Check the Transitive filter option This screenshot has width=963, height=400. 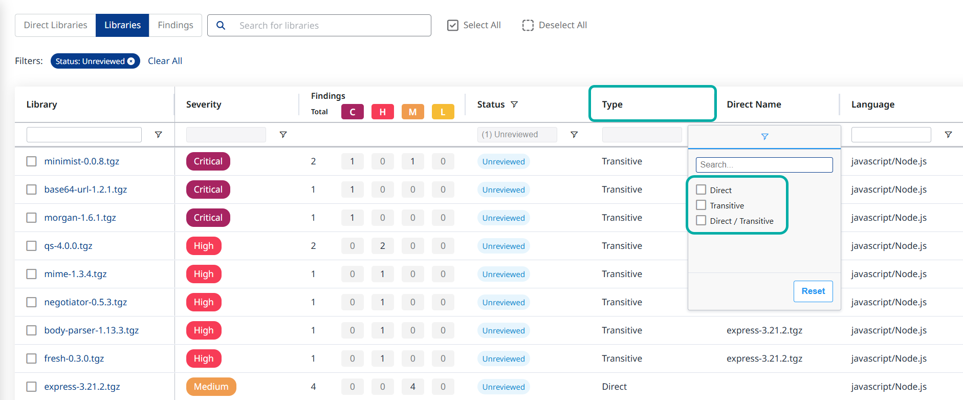[701, 205]
